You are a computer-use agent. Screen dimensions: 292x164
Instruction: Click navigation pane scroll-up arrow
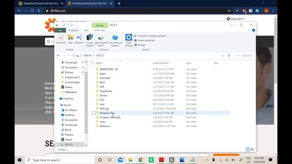point(86,62)
